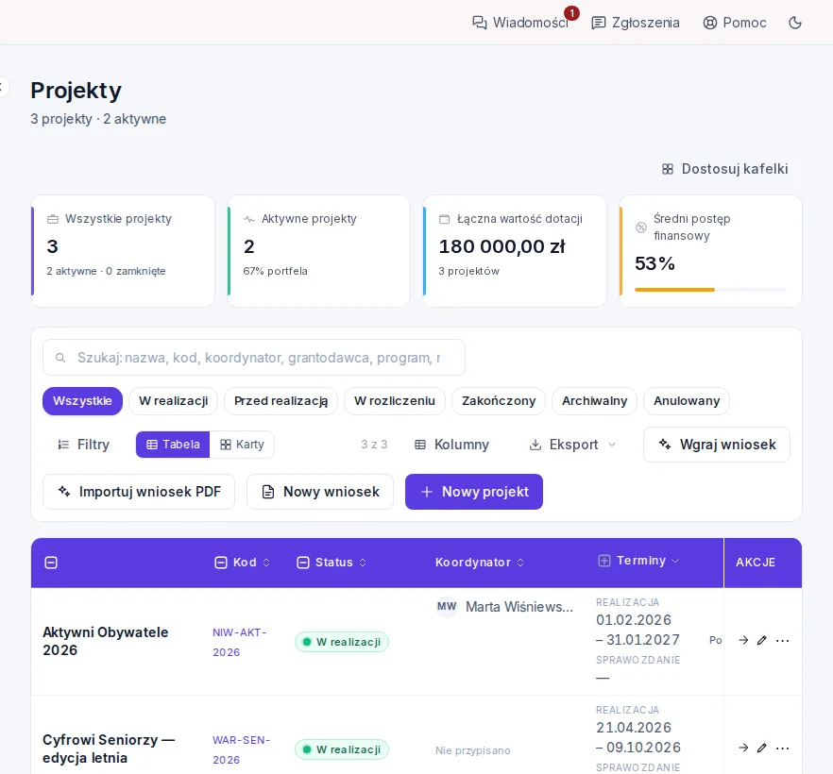Collapse the Kod column icon
Viewport: 833px width, 774px height.
click(x=221, y=563)
